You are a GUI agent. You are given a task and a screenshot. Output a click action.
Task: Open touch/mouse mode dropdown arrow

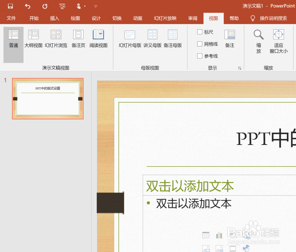click(x=85, y=6)
